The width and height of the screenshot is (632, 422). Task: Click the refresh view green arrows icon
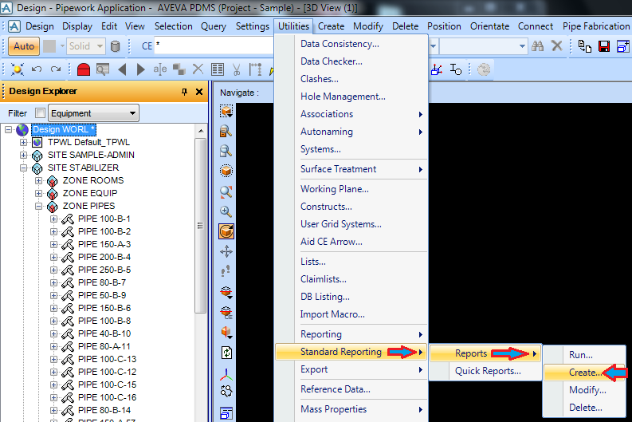click(x=226, y=353)
